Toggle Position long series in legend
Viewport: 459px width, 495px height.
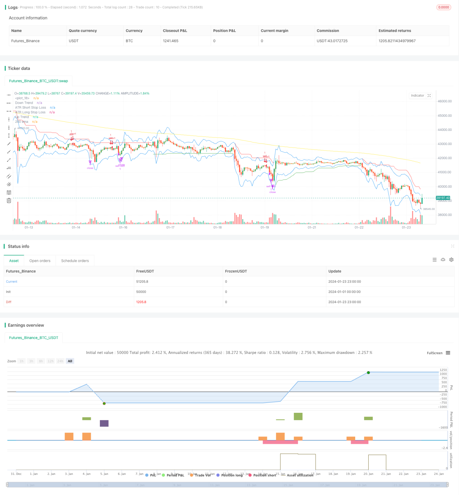tap(229, 475)
